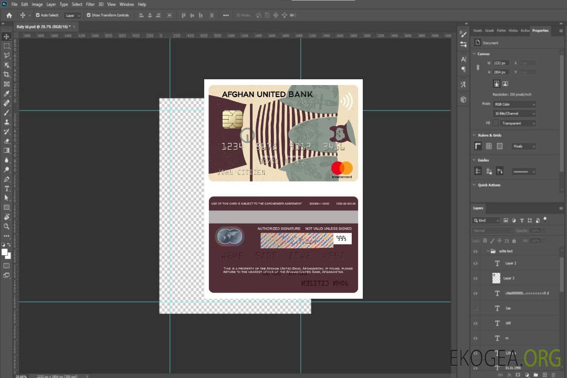Image resolution: width=567 pixels, height=378 pixels.
Task: Select the Layer 3 layer
Action: (509, 278)
